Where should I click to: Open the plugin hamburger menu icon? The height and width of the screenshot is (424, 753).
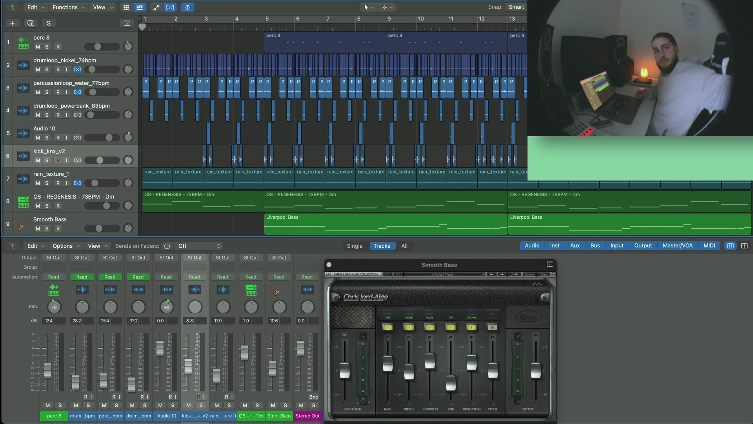(553, 274)
